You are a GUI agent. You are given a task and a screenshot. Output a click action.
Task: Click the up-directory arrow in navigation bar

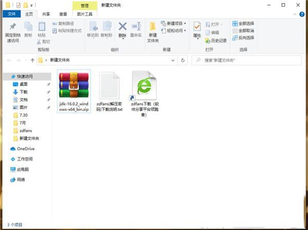(33, 60)
